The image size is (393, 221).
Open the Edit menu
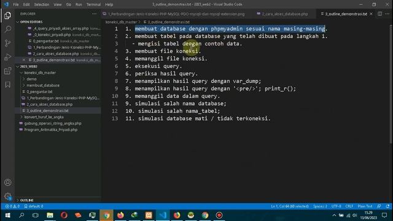pyautogui.click(x=26, y=4)
